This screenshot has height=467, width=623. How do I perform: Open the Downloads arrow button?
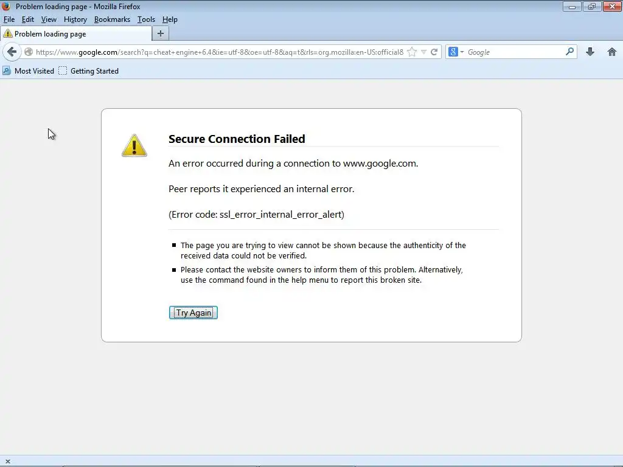click(590, 52)
